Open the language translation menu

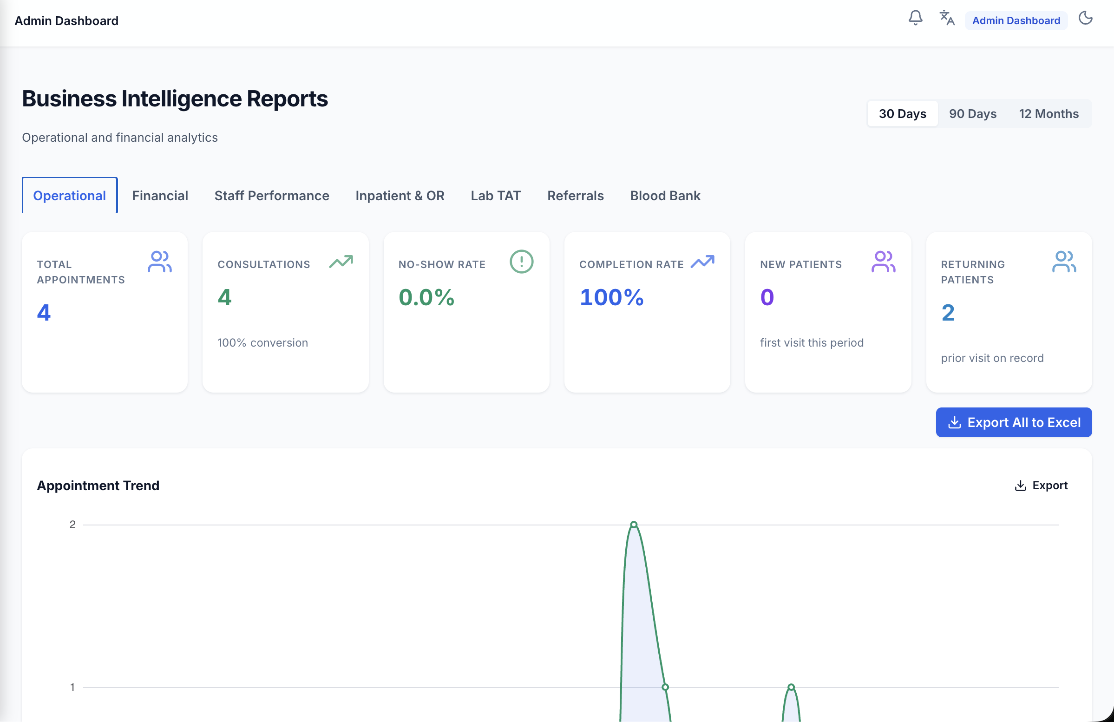point(947,18)
